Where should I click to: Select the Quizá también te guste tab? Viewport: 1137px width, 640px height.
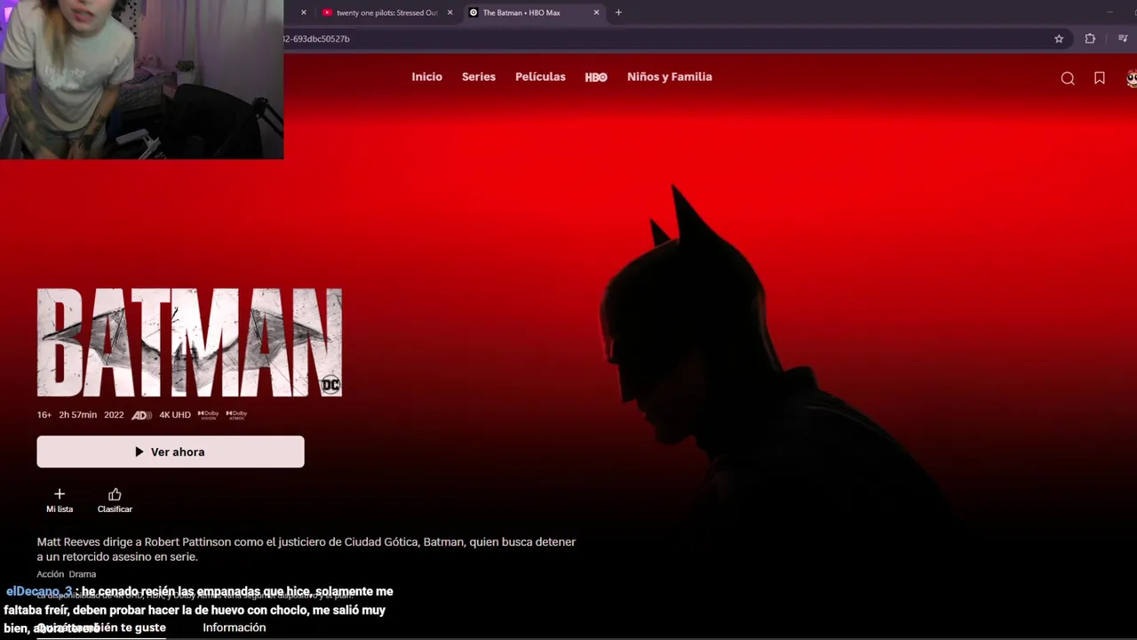(101, 628)
